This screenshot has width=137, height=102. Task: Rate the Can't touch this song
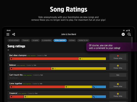pyautogui.click(x=118, y=75)
